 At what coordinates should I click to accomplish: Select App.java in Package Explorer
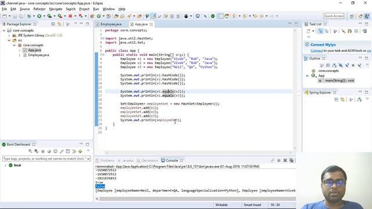35,50
